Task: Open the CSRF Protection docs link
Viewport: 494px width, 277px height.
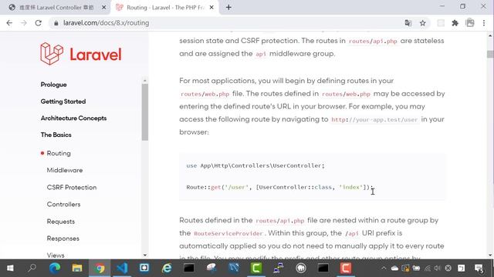Action: pyautogui.click(x=72, y=187)
